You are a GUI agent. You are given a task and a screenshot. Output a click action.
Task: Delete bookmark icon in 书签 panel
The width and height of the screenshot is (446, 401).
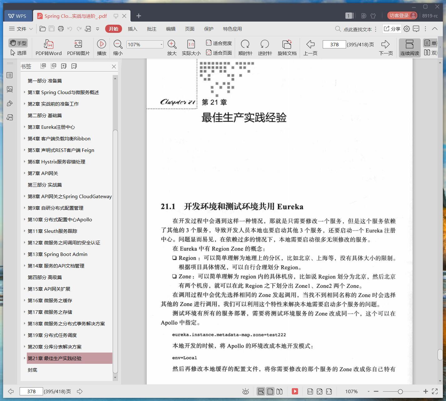74,66
